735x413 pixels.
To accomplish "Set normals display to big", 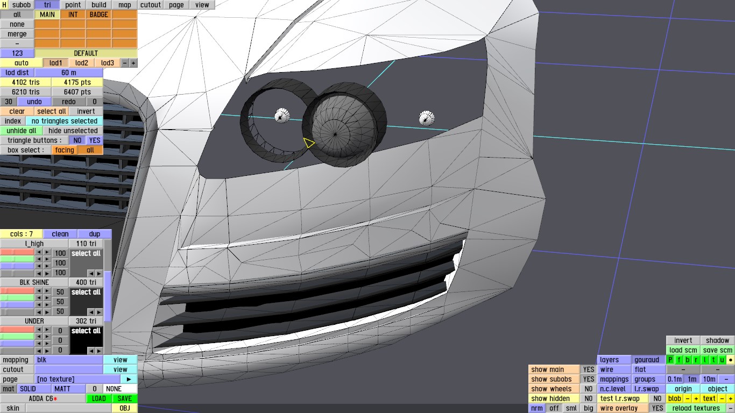I will tap(589, 408).
